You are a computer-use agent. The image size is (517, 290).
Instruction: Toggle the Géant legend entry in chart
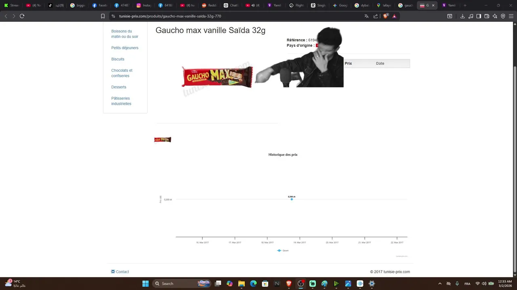(283, 251)
